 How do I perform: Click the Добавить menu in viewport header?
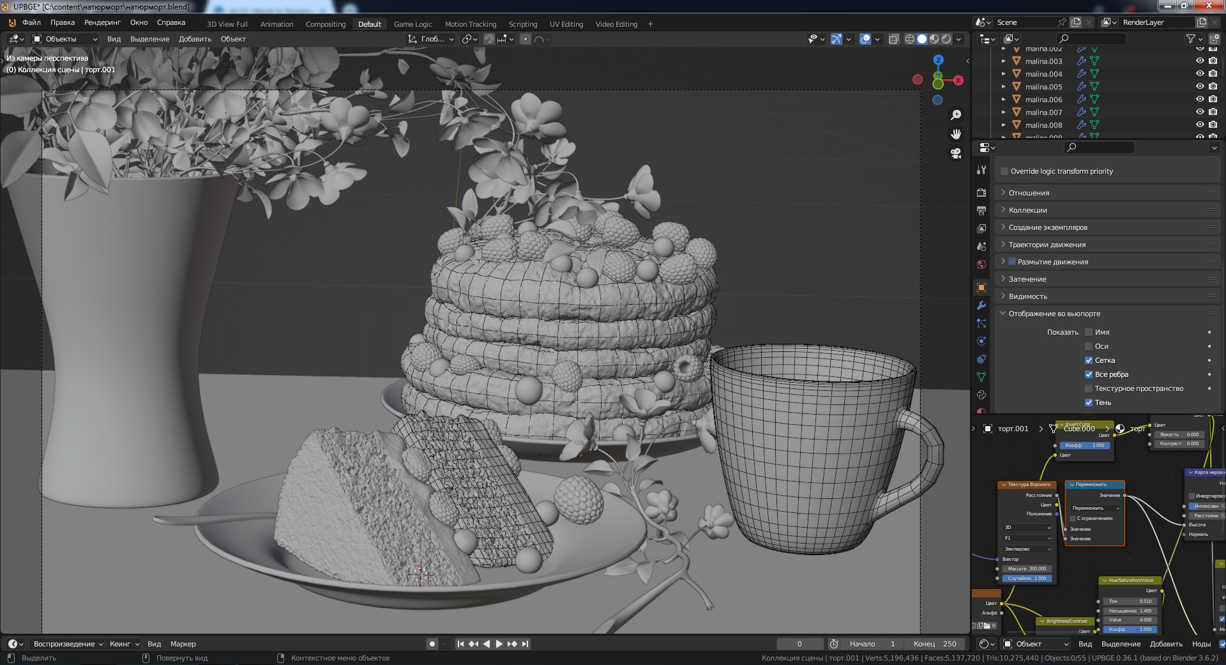[195, 39]
